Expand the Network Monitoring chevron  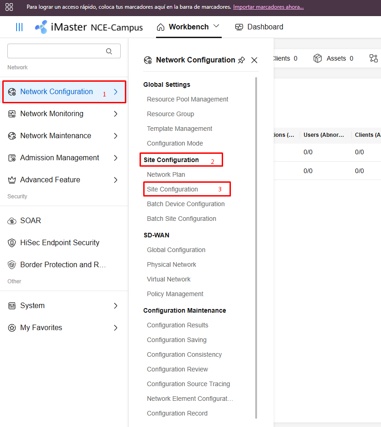116,114
